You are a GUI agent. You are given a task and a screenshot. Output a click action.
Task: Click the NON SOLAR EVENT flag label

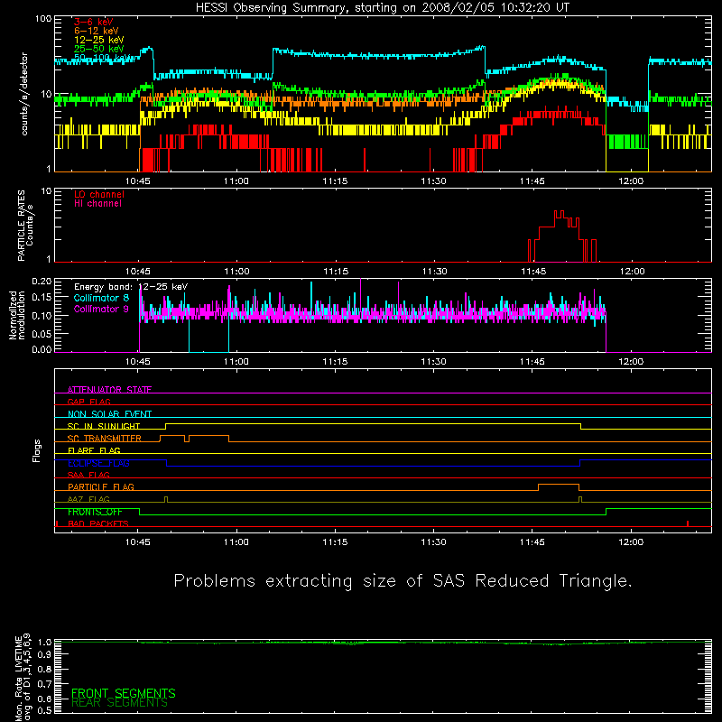tap(109, 414)
